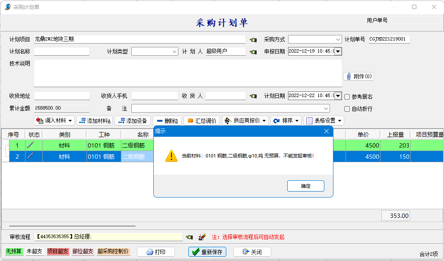Click the selector icon beside 审核流程 field
The width and height of the screenshot is (444, 261).
(189, 237)
